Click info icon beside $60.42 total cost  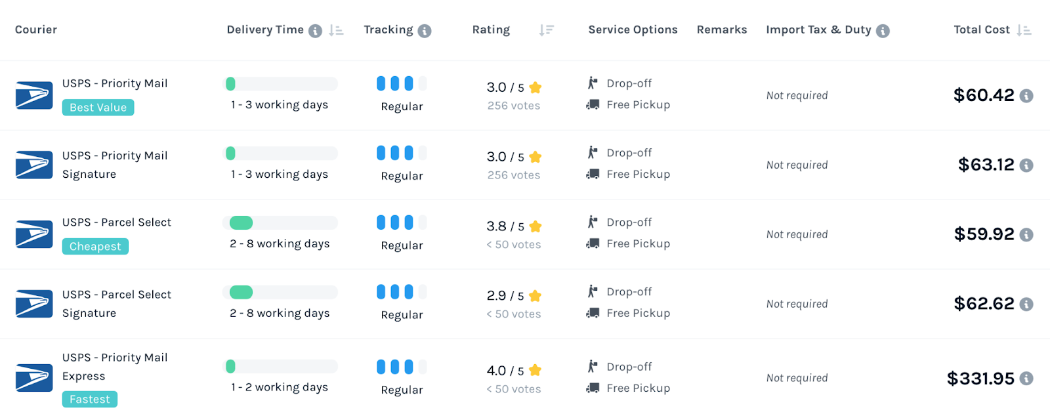[1026, 96]
